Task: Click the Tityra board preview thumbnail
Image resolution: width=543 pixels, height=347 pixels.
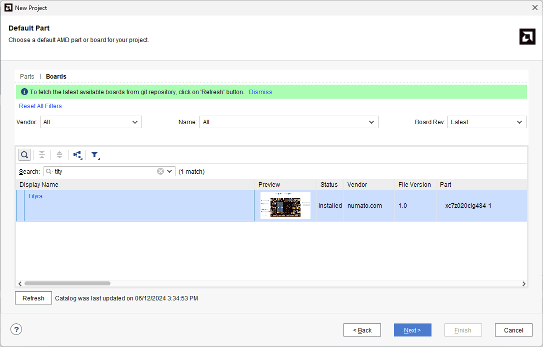Action: 285,206
